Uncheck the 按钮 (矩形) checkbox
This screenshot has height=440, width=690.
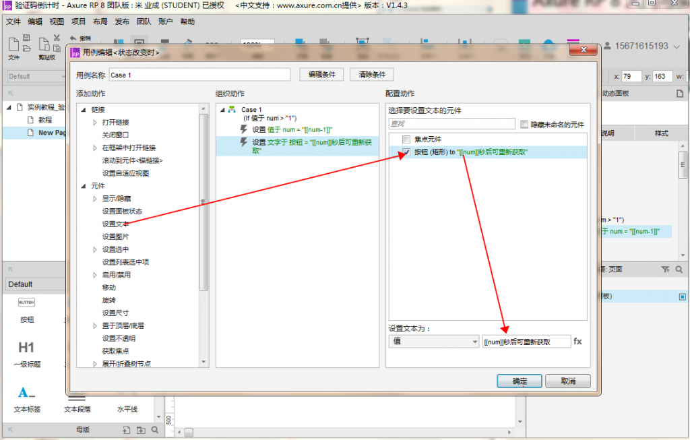pos(406,152)
